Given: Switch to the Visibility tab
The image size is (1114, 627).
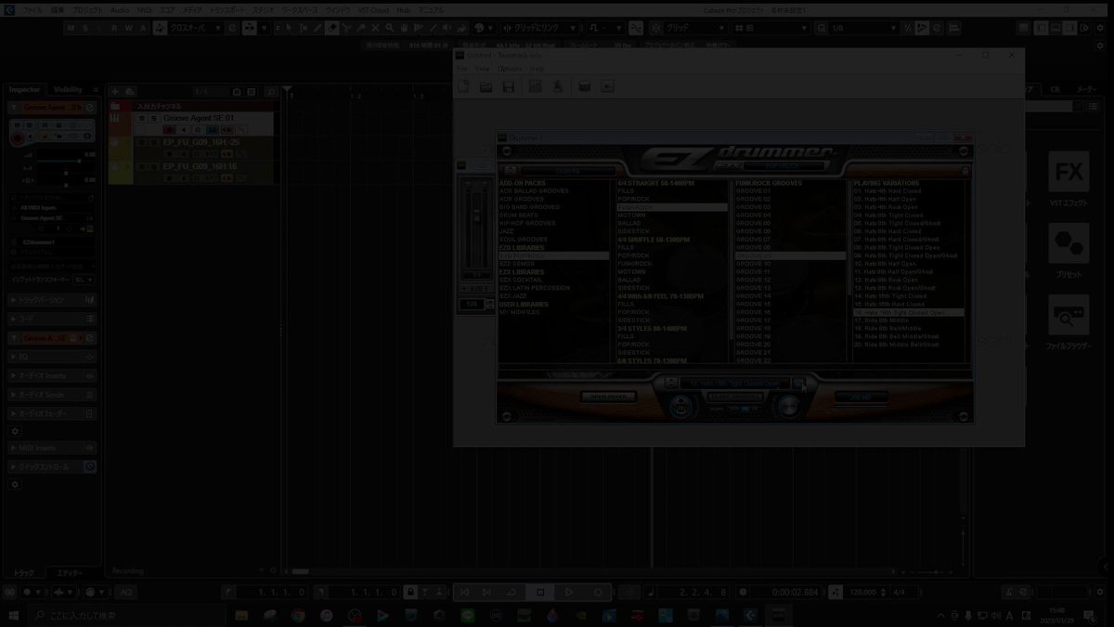Looking at the screenshot, I should 68,89.
